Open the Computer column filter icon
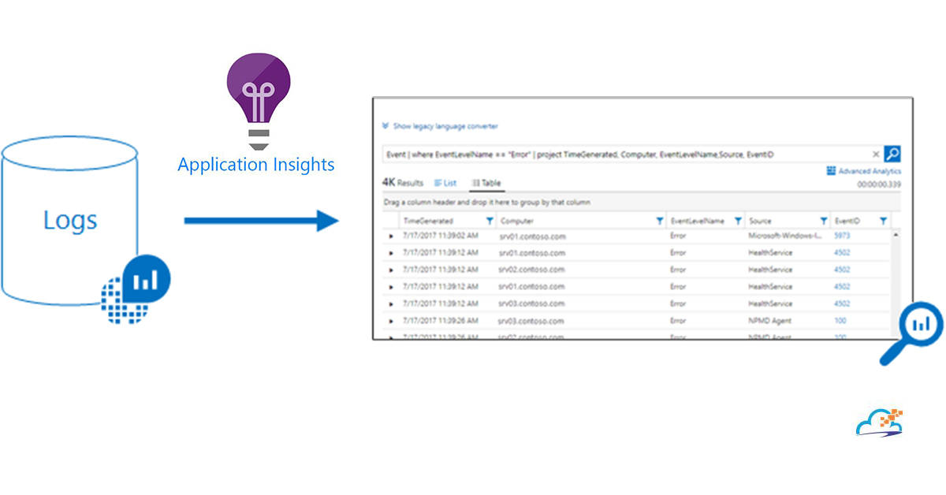This screenshot has height=495, width=946. click(659, 221)
